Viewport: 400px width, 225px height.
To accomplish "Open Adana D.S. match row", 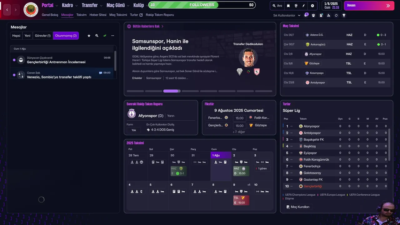I will [x=337, y=35].
